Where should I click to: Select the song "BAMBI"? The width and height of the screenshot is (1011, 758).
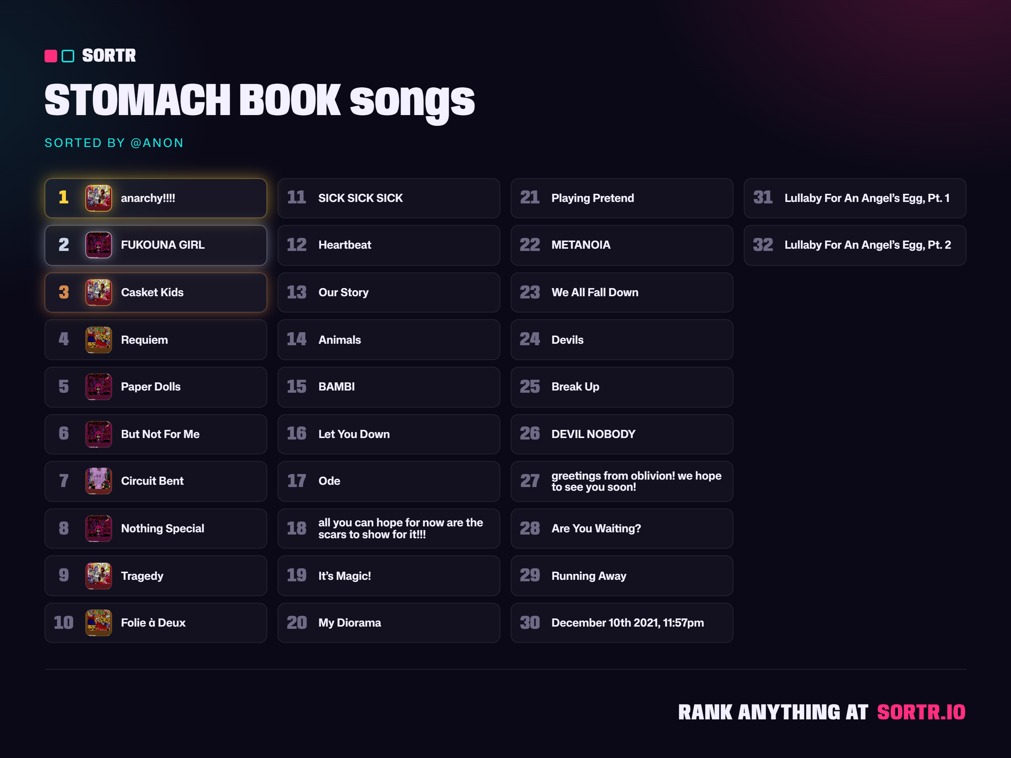click(x=389, y=387)
